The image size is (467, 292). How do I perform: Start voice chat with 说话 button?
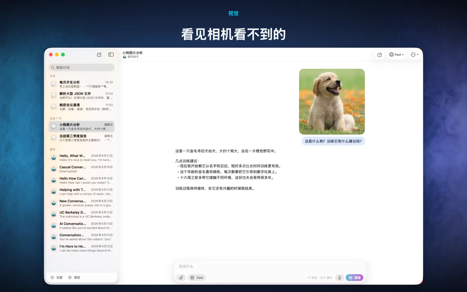[354, 278]
